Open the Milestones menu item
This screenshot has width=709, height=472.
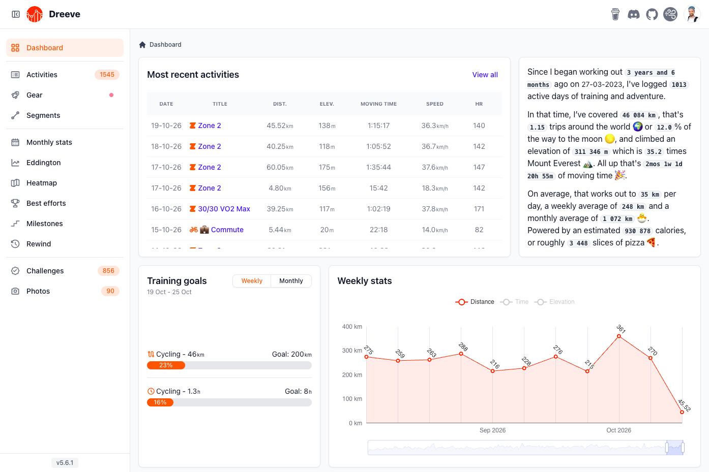65,224
